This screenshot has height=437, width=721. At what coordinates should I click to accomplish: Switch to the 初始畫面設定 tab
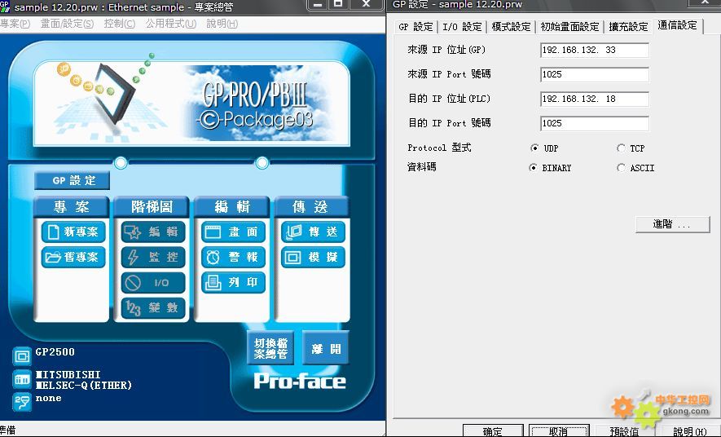(x=569, y=27)
